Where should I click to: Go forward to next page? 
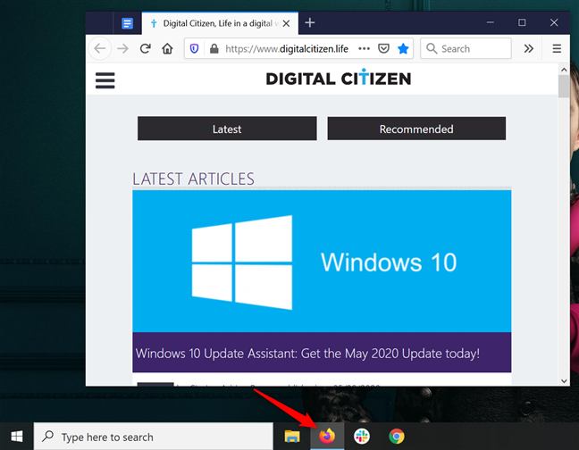click(122, 48)
